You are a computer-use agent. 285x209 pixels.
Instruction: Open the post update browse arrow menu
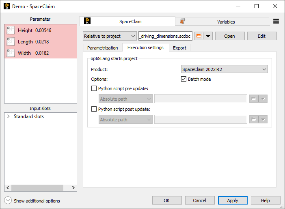(x=263, y=119)
